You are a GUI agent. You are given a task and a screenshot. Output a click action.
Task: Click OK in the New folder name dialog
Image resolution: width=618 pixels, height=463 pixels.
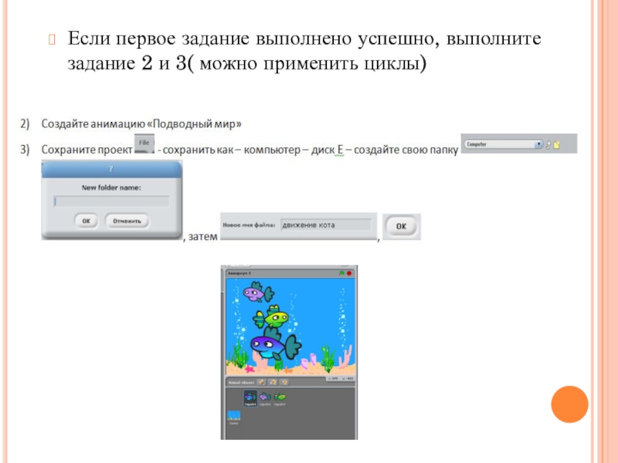click(87, 221)
